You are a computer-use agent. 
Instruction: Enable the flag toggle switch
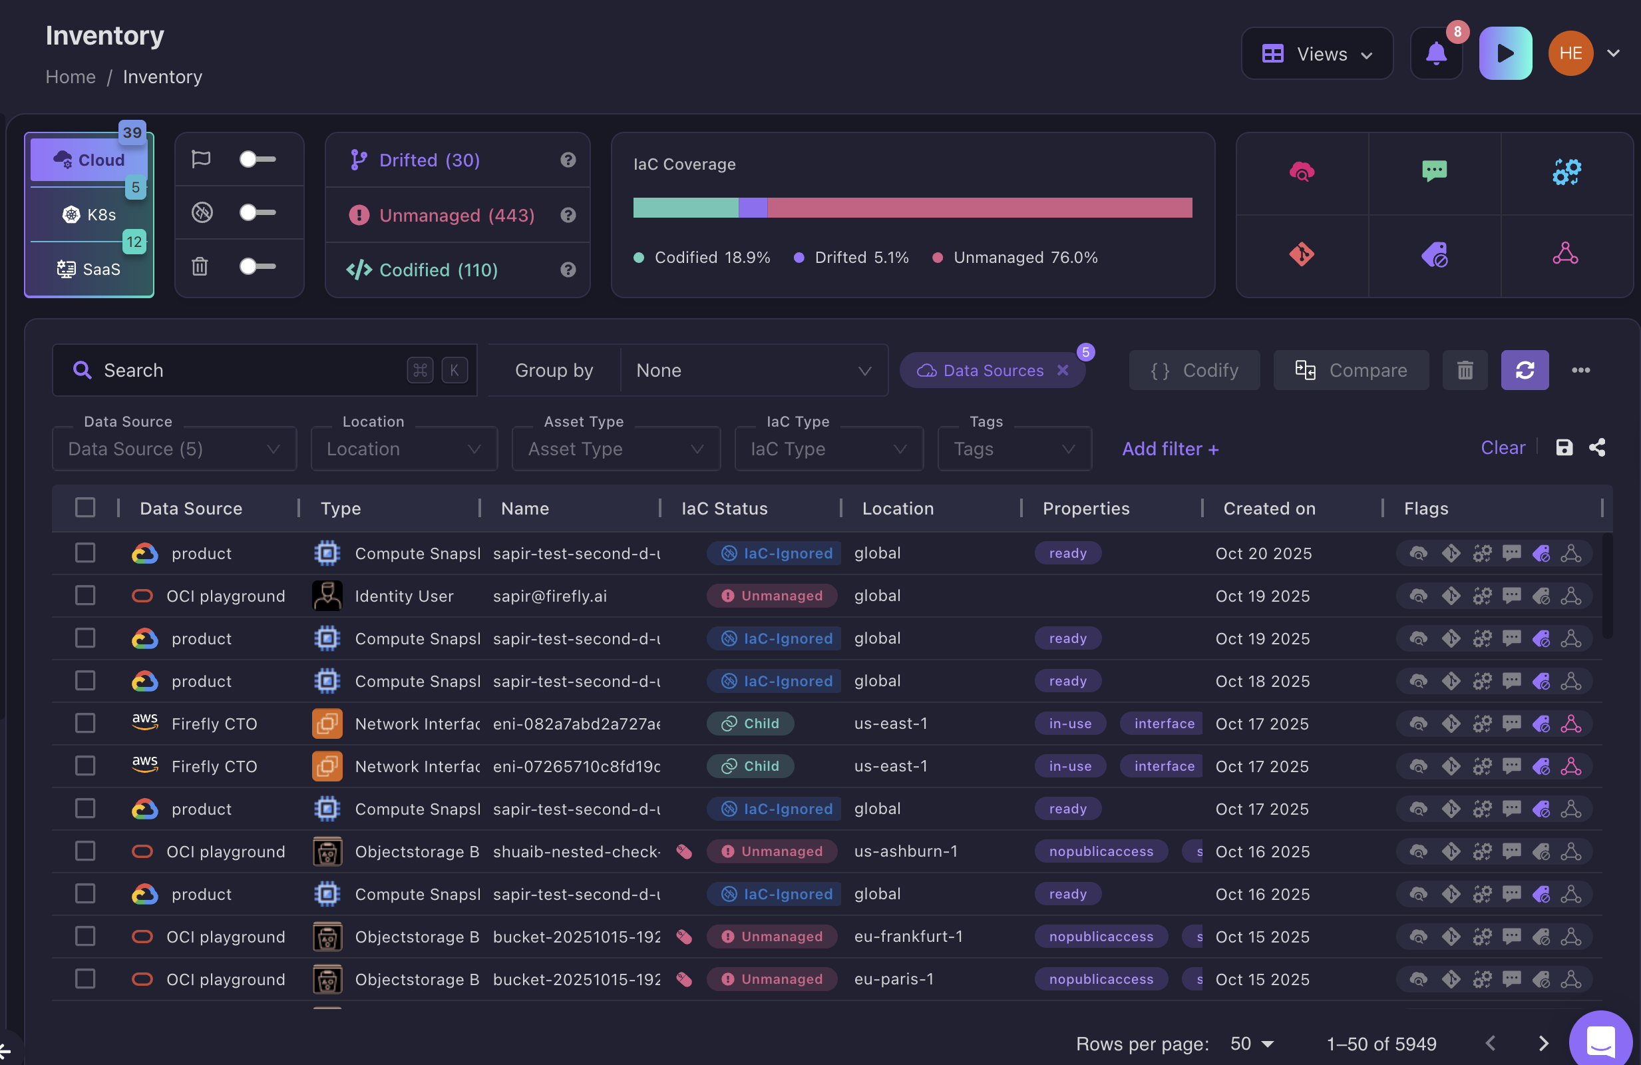(x=256, y=159)
